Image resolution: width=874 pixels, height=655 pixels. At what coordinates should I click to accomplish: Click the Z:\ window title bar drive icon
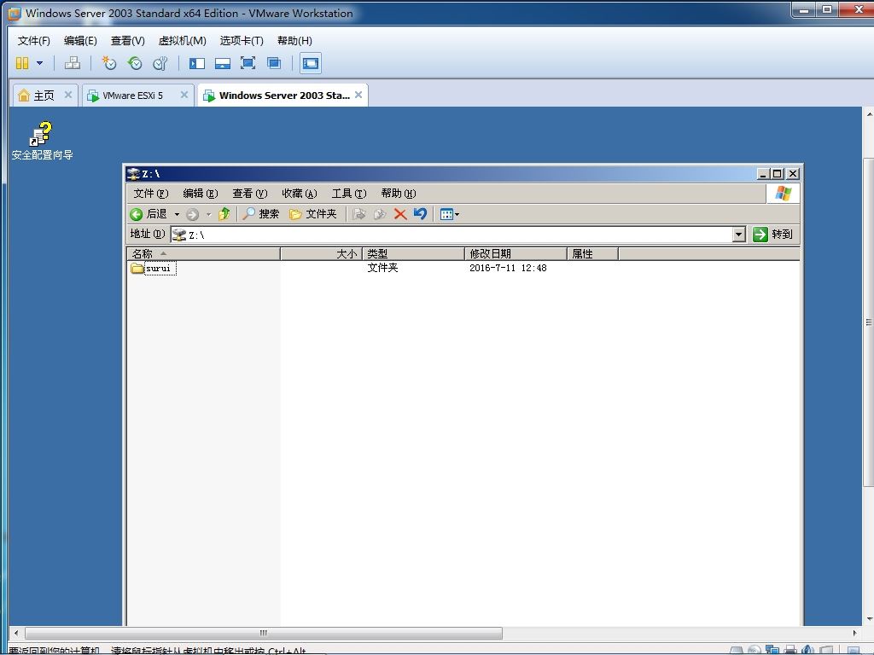(133, 174)
